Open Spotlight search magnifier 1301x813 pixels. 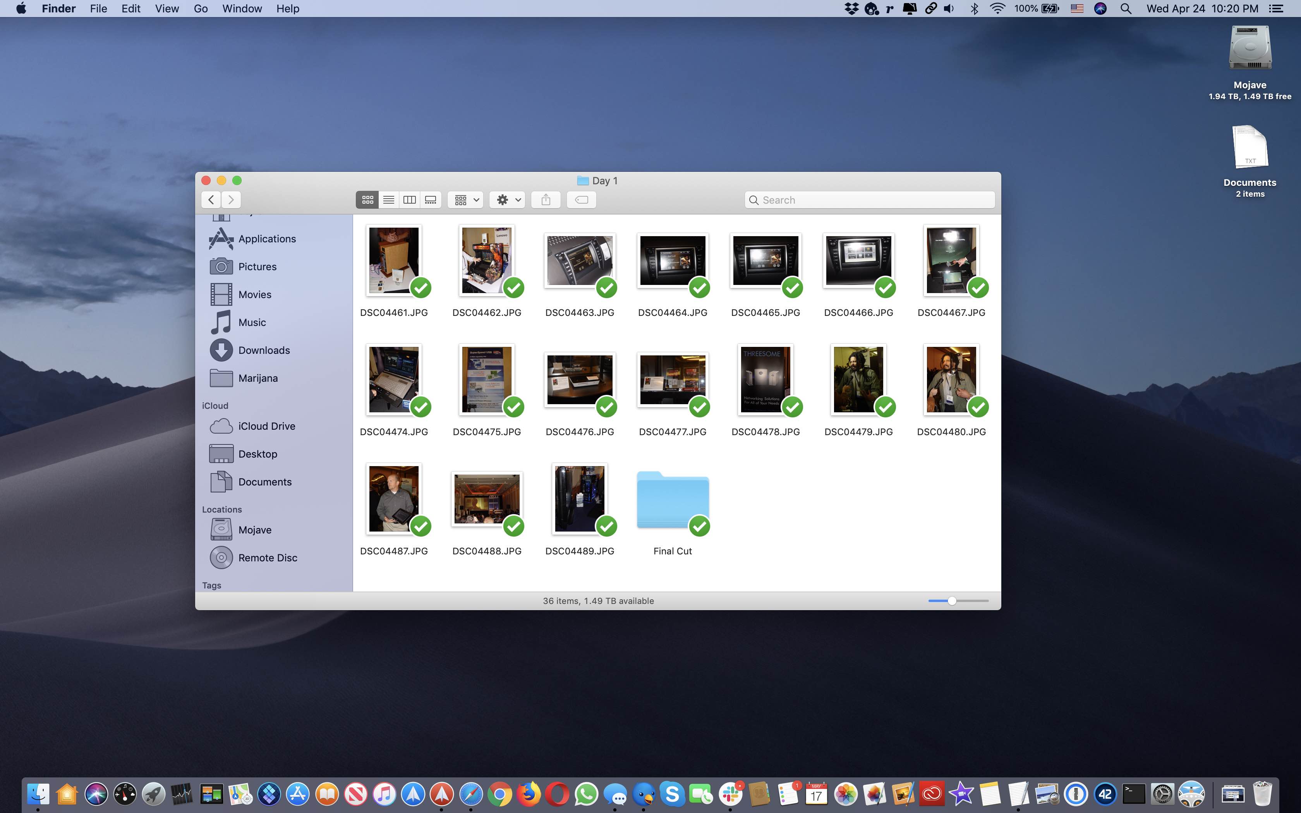tap(1126, 9)
